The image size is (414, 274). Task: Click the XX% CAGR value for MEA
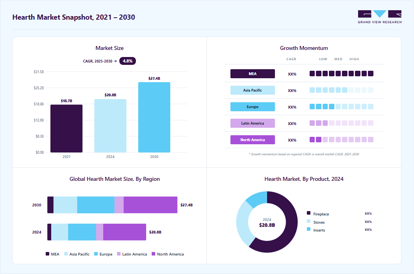[292, 74]
